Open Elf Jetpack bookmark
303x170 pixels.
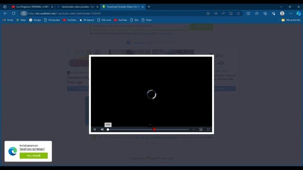pyautogui.click(x=87, y=20)
